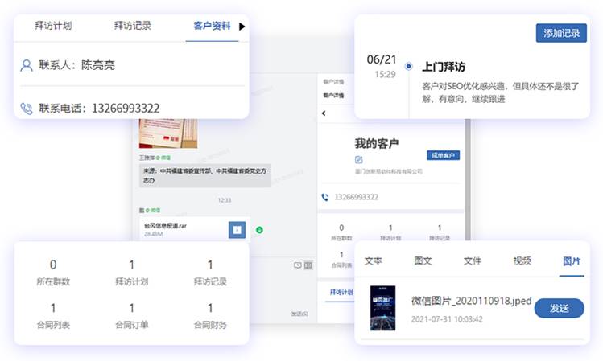Click the 添加记录 button
Screen dimensions: 603x361
561,33
